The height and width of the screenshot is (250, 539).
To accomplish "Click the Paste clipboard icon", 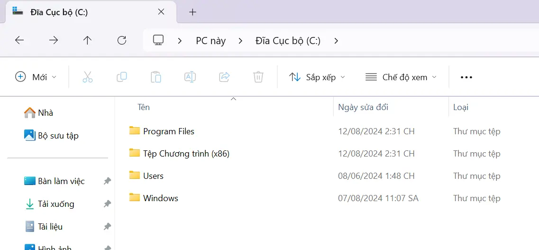I will pyautogui.click(x=156, y=77).
